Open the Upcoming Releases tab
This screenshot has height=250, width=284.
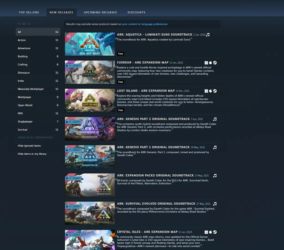pos(100,12)
